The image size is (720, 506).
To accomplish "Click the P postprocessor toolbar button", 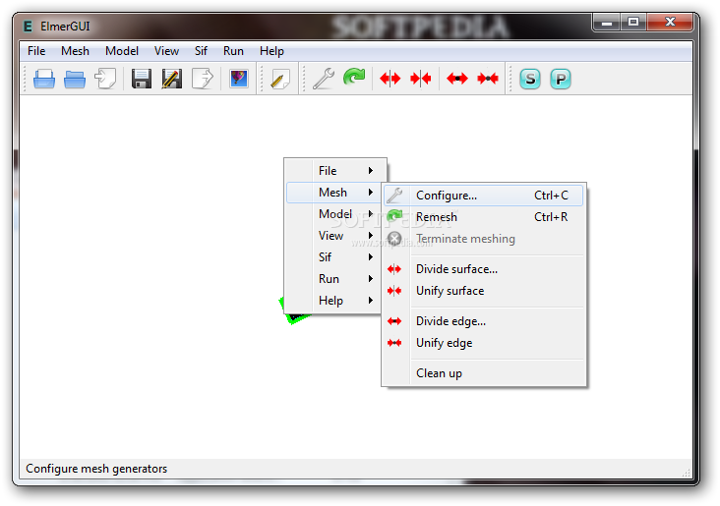I will 561,79.
